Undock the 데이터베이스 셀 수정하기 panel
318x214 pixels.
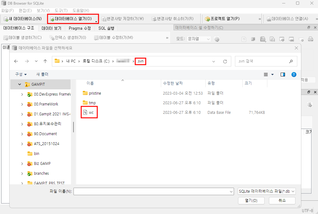(309, 28)
